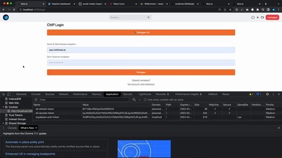Viewport: 282px width, 158px height.
Task: Click the top orange Einloggen mit button
Action: click(141, 32)
